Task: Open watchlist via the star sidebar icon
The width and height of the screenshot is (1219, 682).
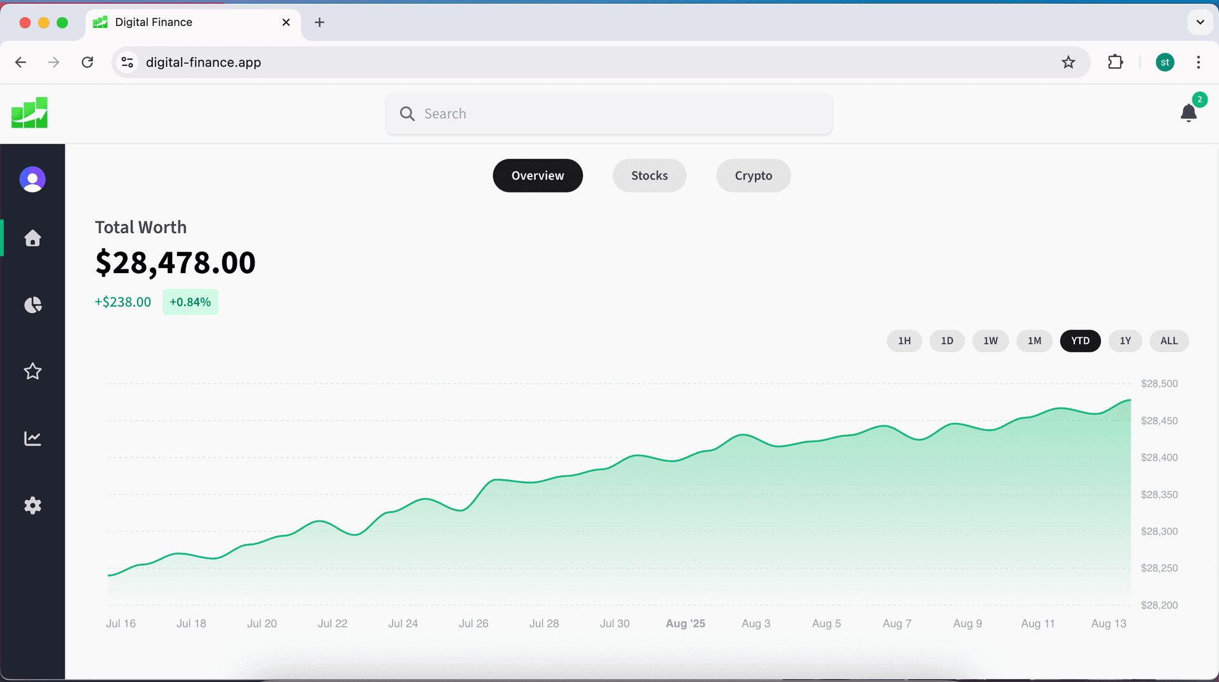Action: point(32,371)
